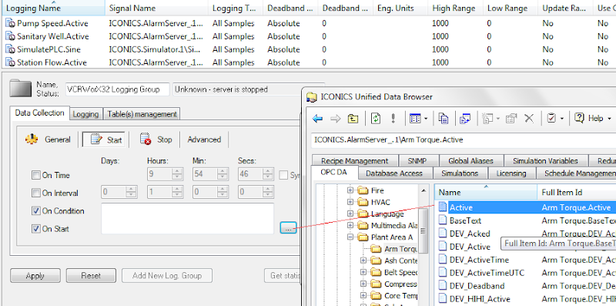Enable the On Interval checkbox
The image size is (616, 306).
click(36, 193)
